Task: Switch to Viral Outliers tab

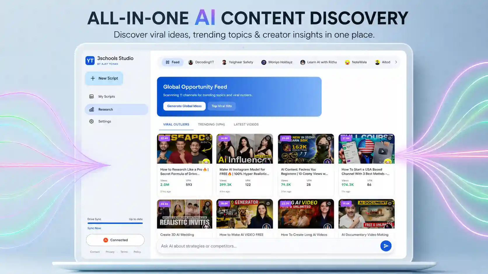Action: click(176, 125)
